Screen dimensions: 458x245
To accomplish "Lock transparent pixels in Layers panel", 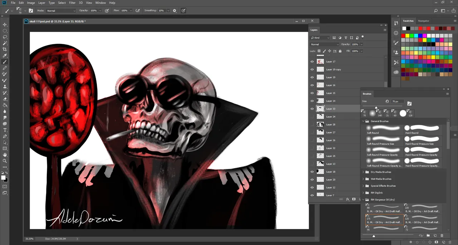I will (x=319, y=51).
